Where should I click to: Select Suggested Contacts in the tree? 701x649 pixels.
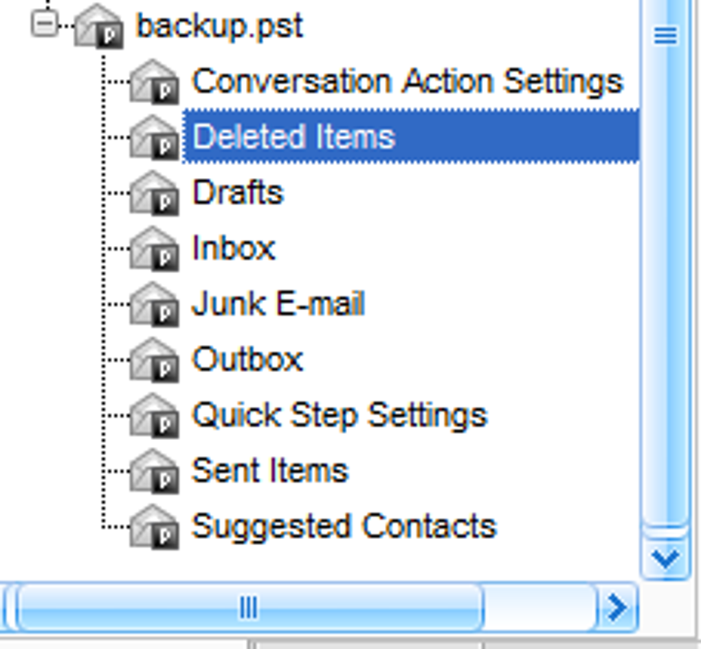[344, 527]
